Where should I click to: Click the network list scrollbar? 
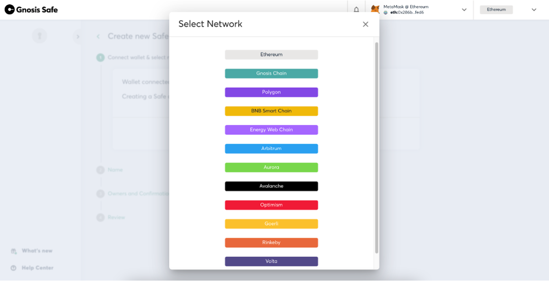377,147
